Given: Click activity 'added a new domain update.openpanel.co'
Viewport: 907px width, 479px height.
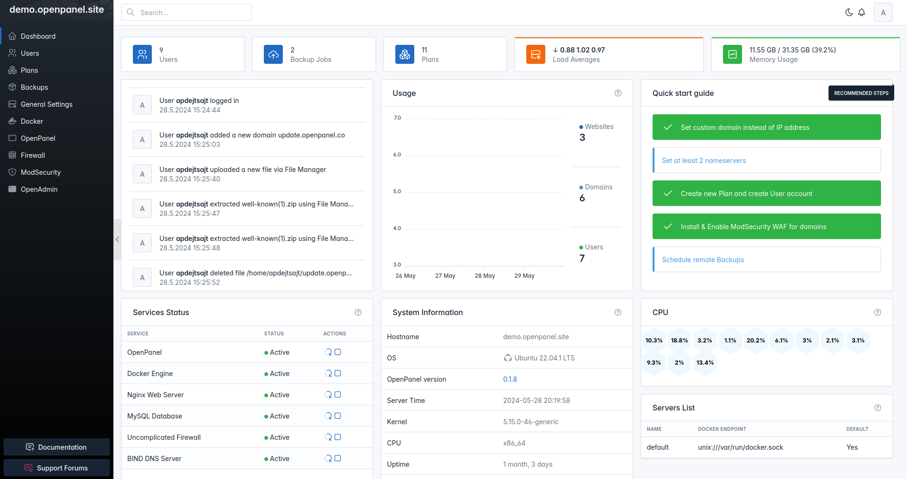Looking at the screenshot, I should pyautogui.click(x=247, y=139).
